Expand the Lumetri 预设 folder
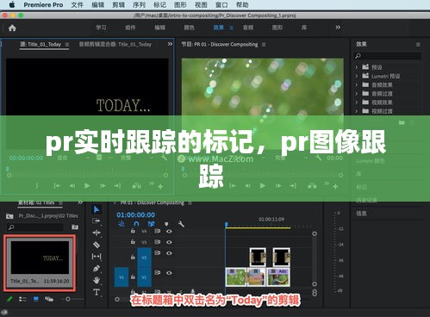 pyautogui.click(x=357, y=76)
